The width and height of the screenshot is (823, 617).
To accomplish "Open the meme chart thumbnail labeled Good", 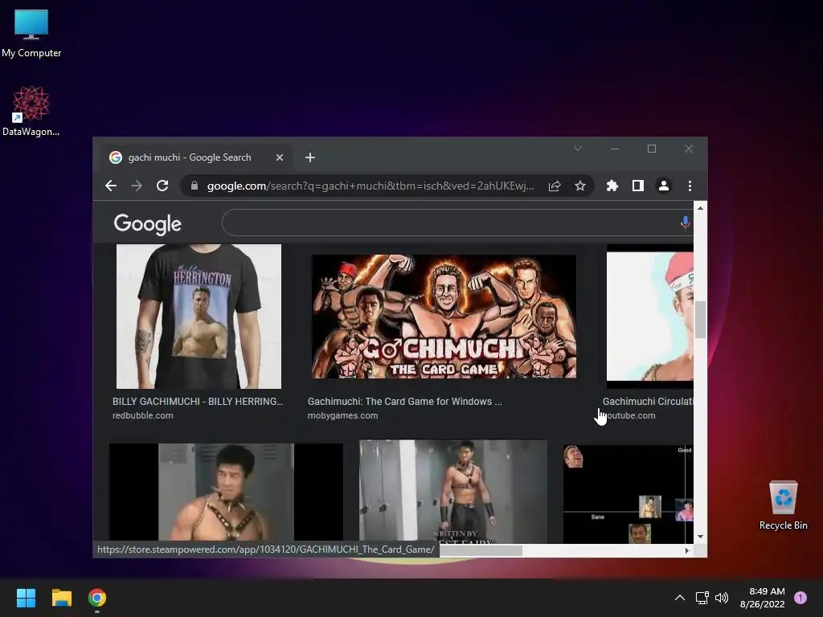I will pyautogui.click(x=629, y=494).
